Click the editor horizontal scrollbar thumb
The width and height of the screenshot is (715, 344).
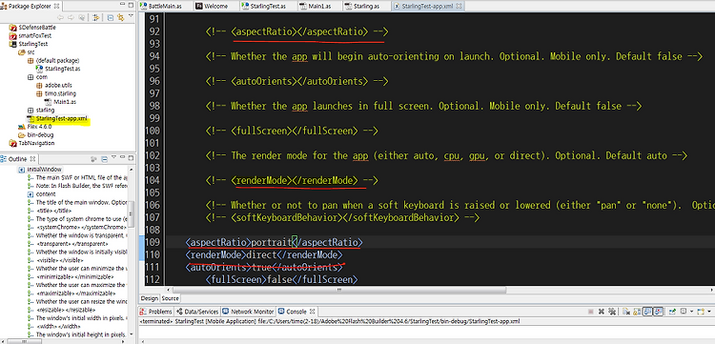point(338,290)
